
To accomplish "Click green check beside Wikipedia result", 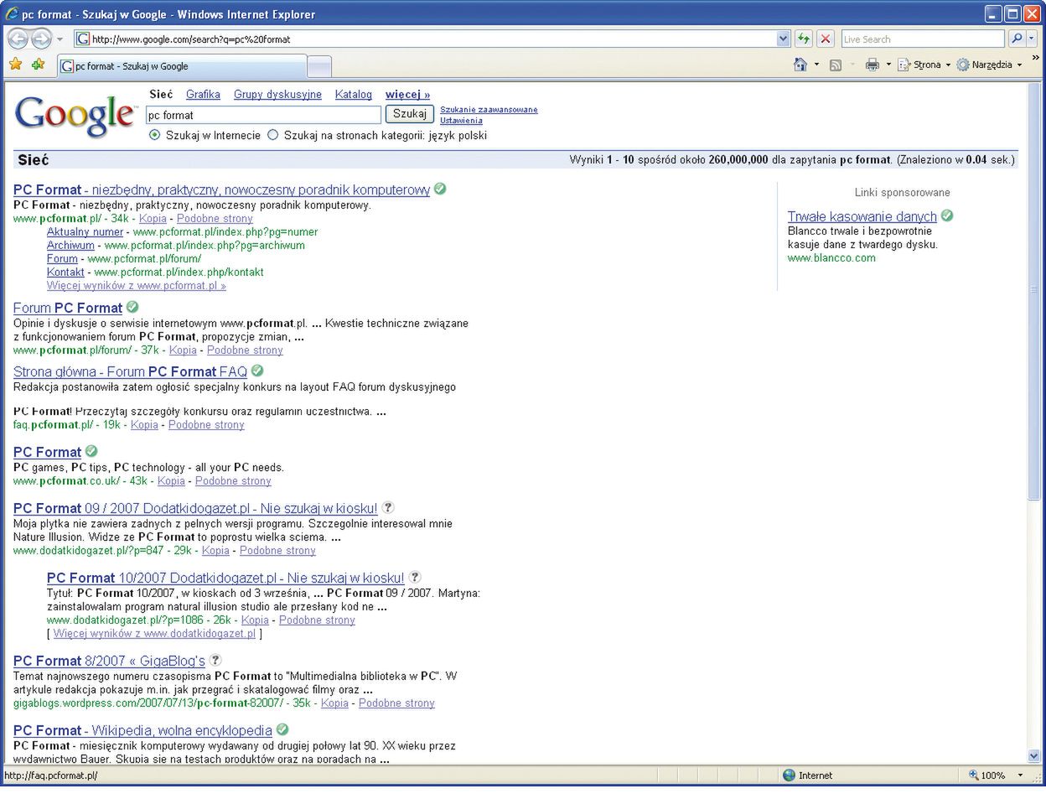I will [x=282, y=729].
